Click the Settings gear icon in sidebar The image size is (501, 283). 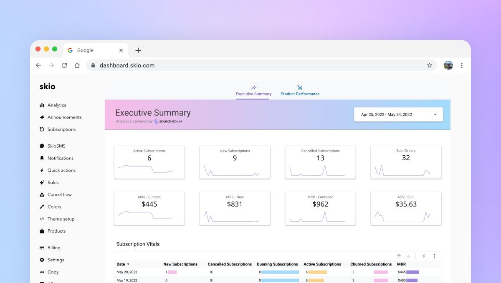point(42,260)
